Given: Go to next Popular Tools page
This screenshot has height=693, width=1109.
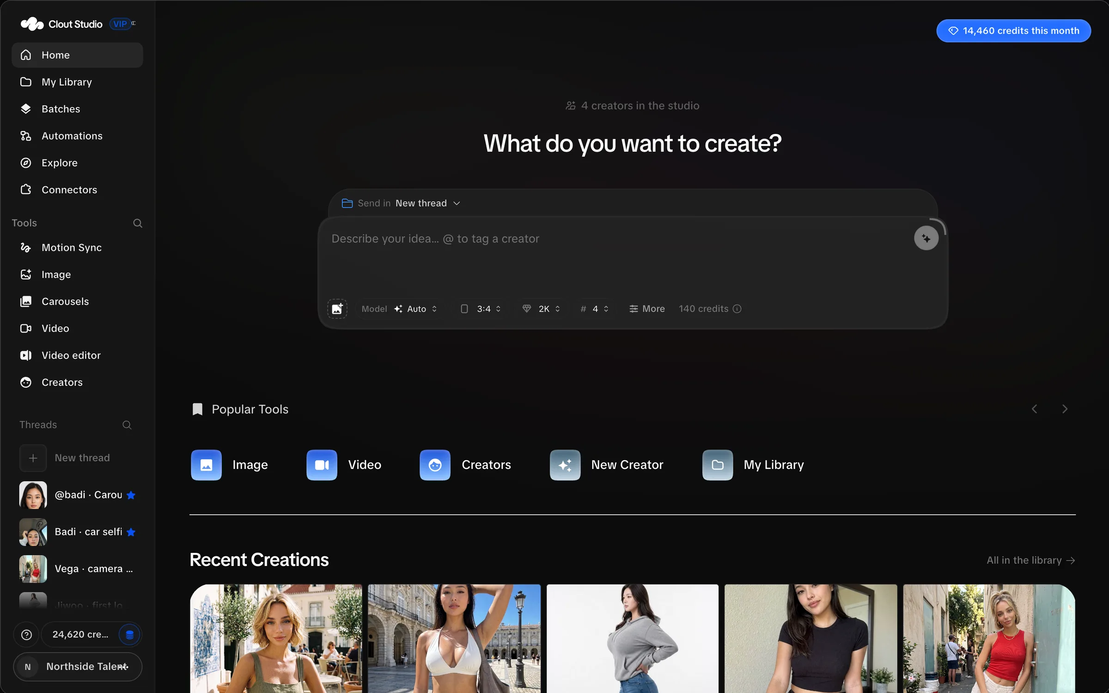Looking at the screenshot, I should coord(1065,409).
